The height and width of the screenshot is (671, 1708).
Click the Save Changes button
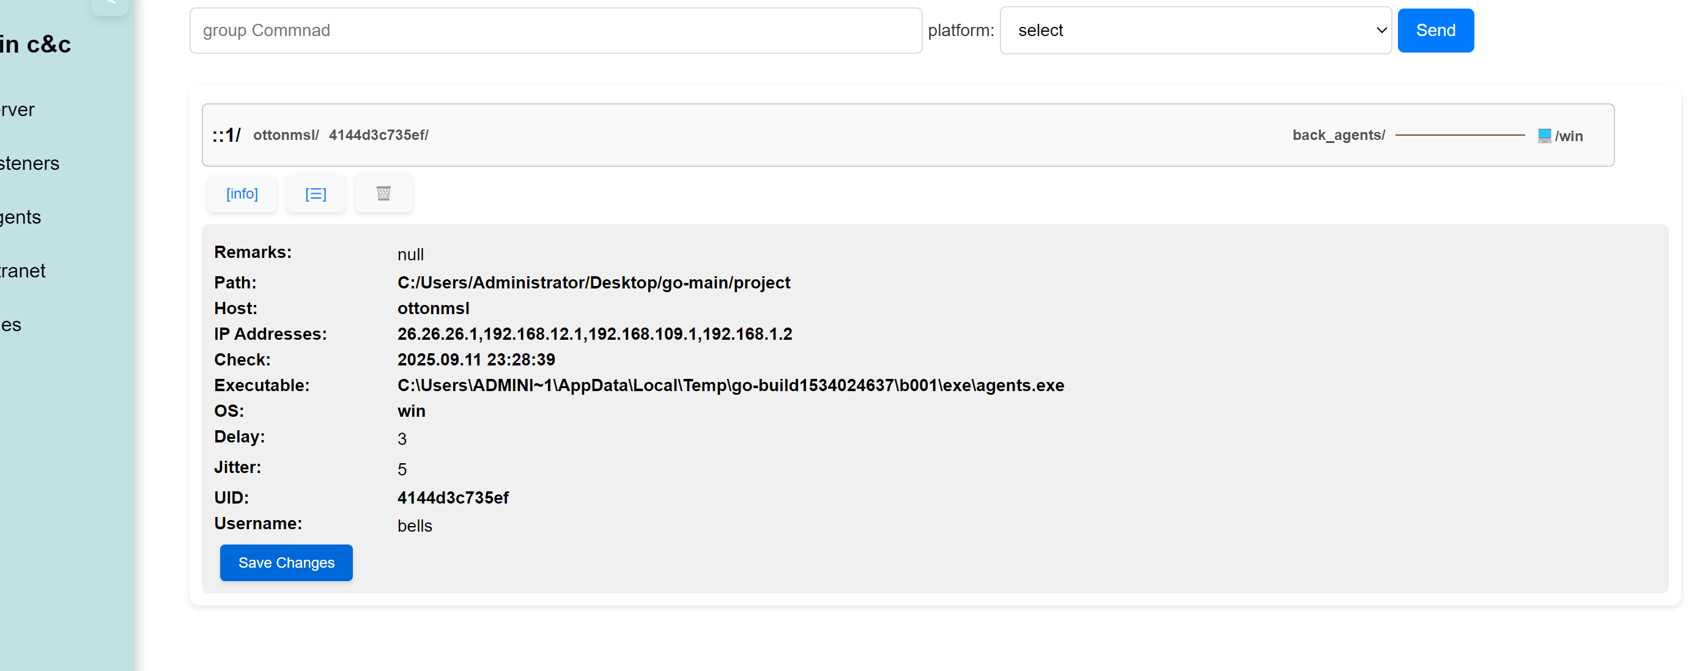(x=286, y=562)
